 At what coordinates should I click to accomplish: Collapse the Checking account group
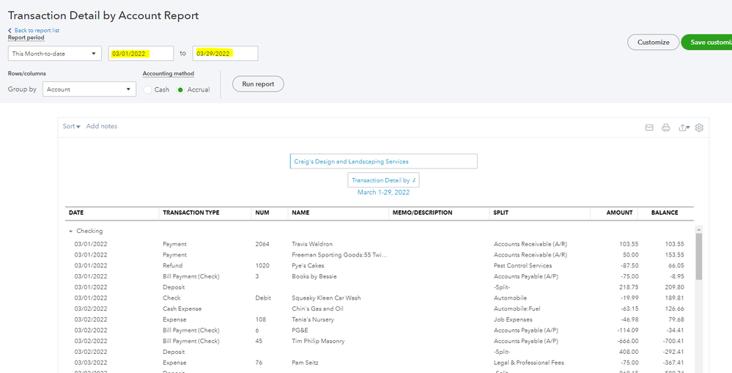[x=72, y=232]
